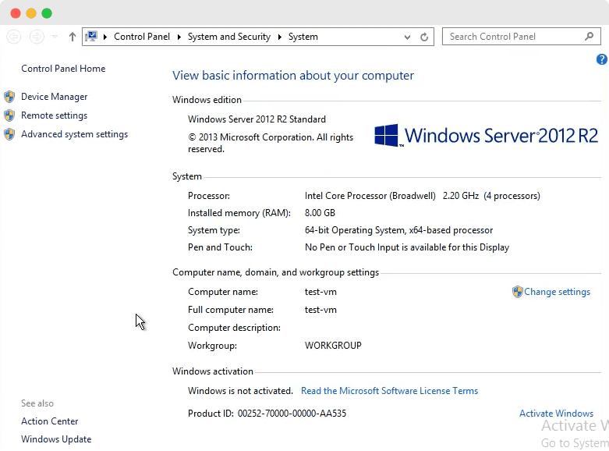Open the help question mark icon
Image resolution: width=609 pixels, height=451 pixels.
[602, 59]
